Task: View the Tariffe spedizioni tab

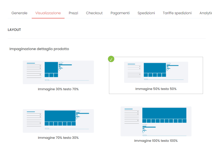Action: 177,13
